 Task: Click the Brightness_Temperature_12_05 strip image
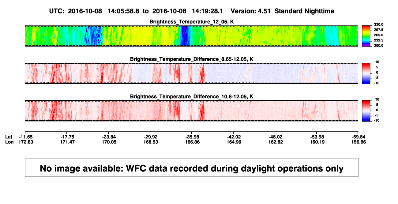pyautogui.click(x=192, y=36)
